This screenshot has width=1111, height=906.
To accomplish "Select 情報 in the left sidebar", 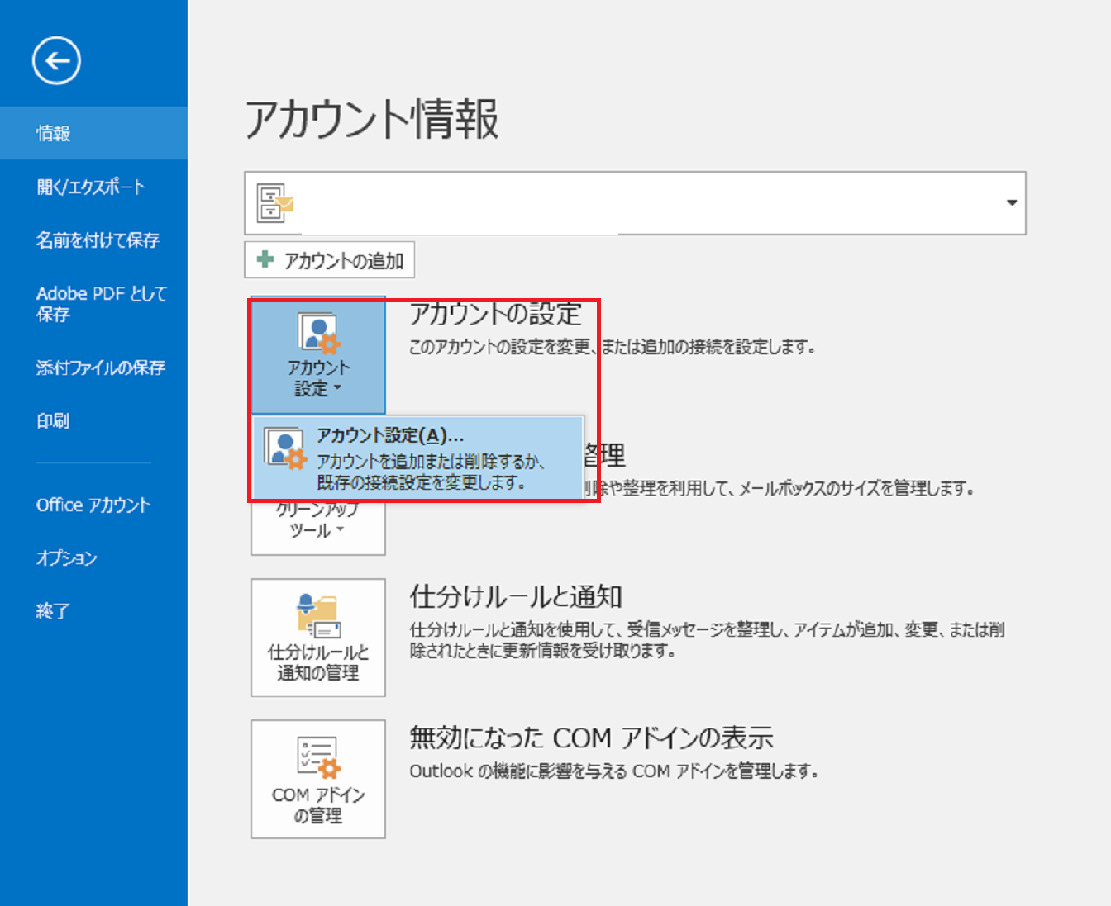I will [x=53, y=133].
